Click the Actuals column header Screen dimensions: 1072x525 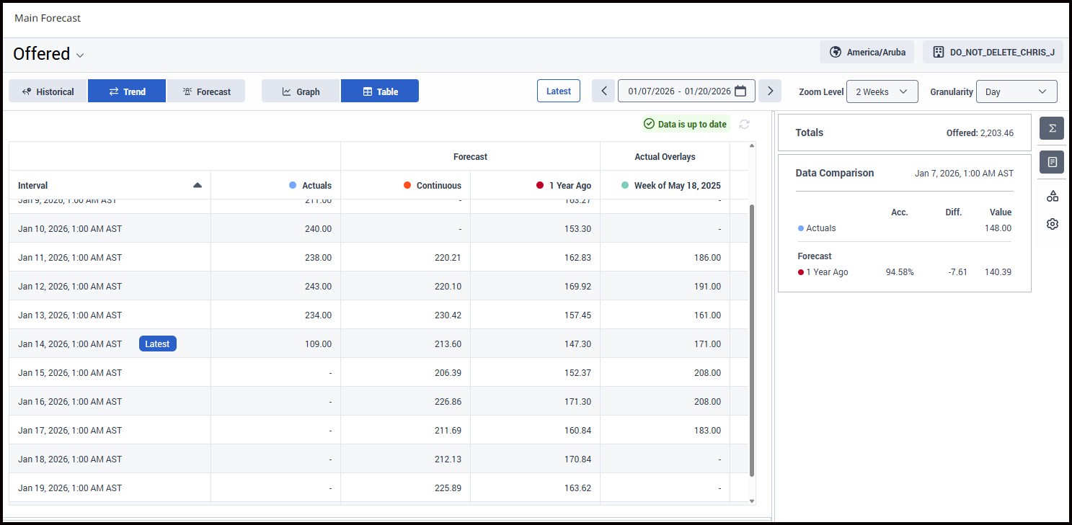[x=276, y=185]
